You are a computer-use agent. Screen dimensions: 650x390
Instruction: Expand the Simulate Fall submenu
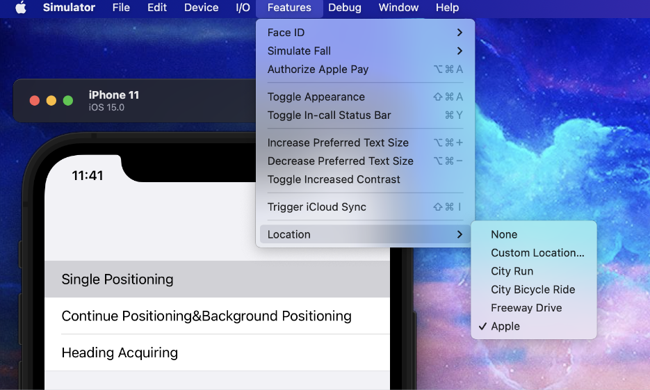(x=365, y=51)
